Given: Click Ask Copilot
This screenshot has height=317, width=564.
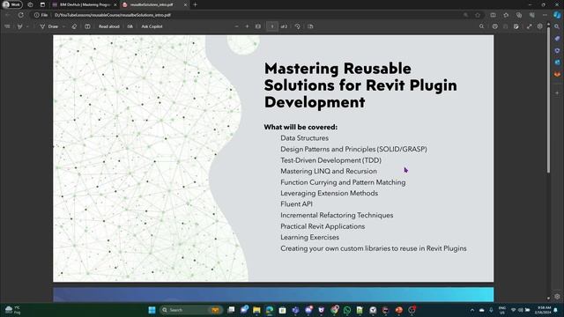Looking at the screenshot, I should 152,26.
